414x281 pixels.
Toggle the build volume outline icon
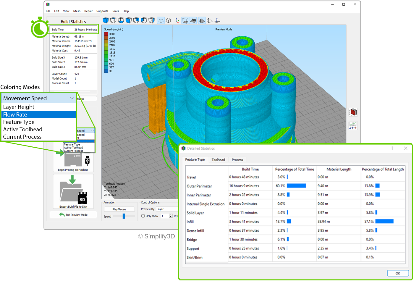click(185, 20)
